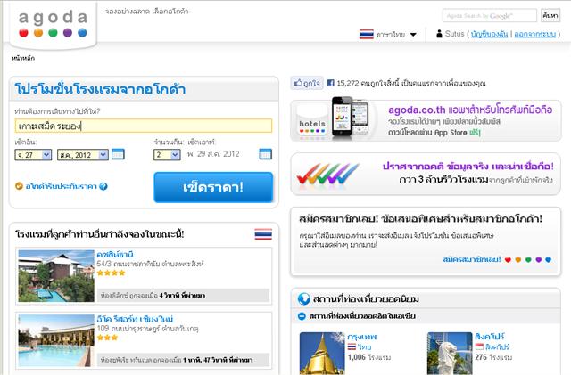Click the Thailand flag in currently booked panel
This screenshot has width=571, height=375.
click(263, 234)
